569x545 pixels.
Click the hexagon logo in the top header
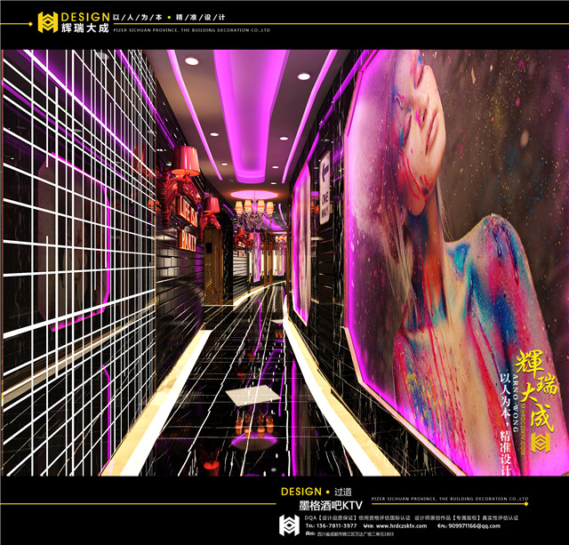tap(47, 23)
